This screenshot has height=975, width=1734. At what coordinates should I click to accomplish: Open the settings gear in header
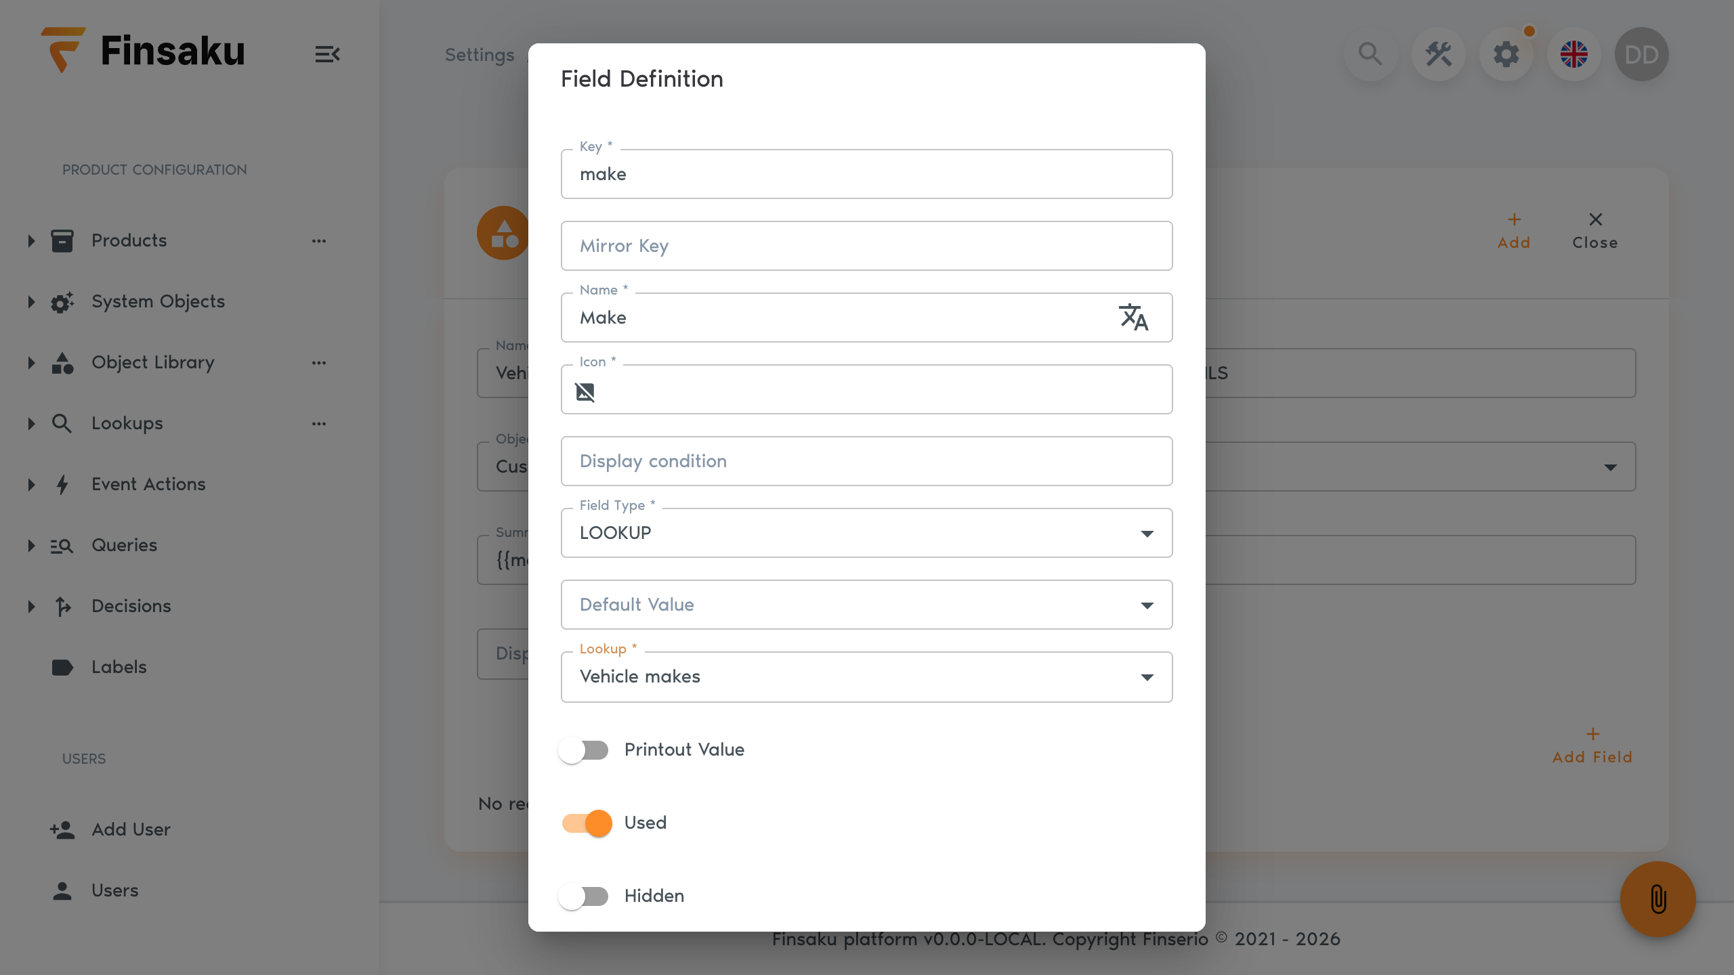1506,54
